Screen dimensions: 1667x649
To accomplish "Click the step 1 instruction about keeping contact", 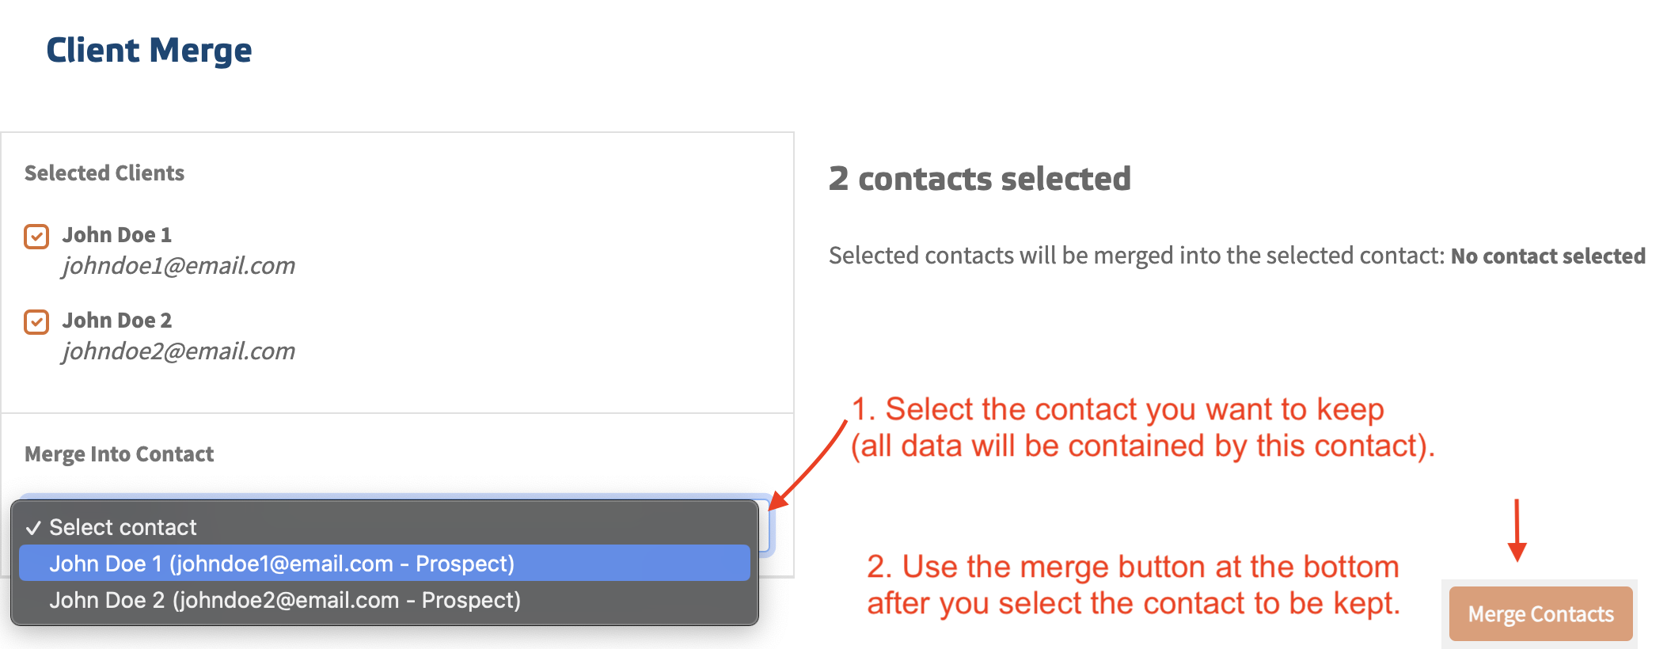I will pyautogui.click(x=1142, y=427).
